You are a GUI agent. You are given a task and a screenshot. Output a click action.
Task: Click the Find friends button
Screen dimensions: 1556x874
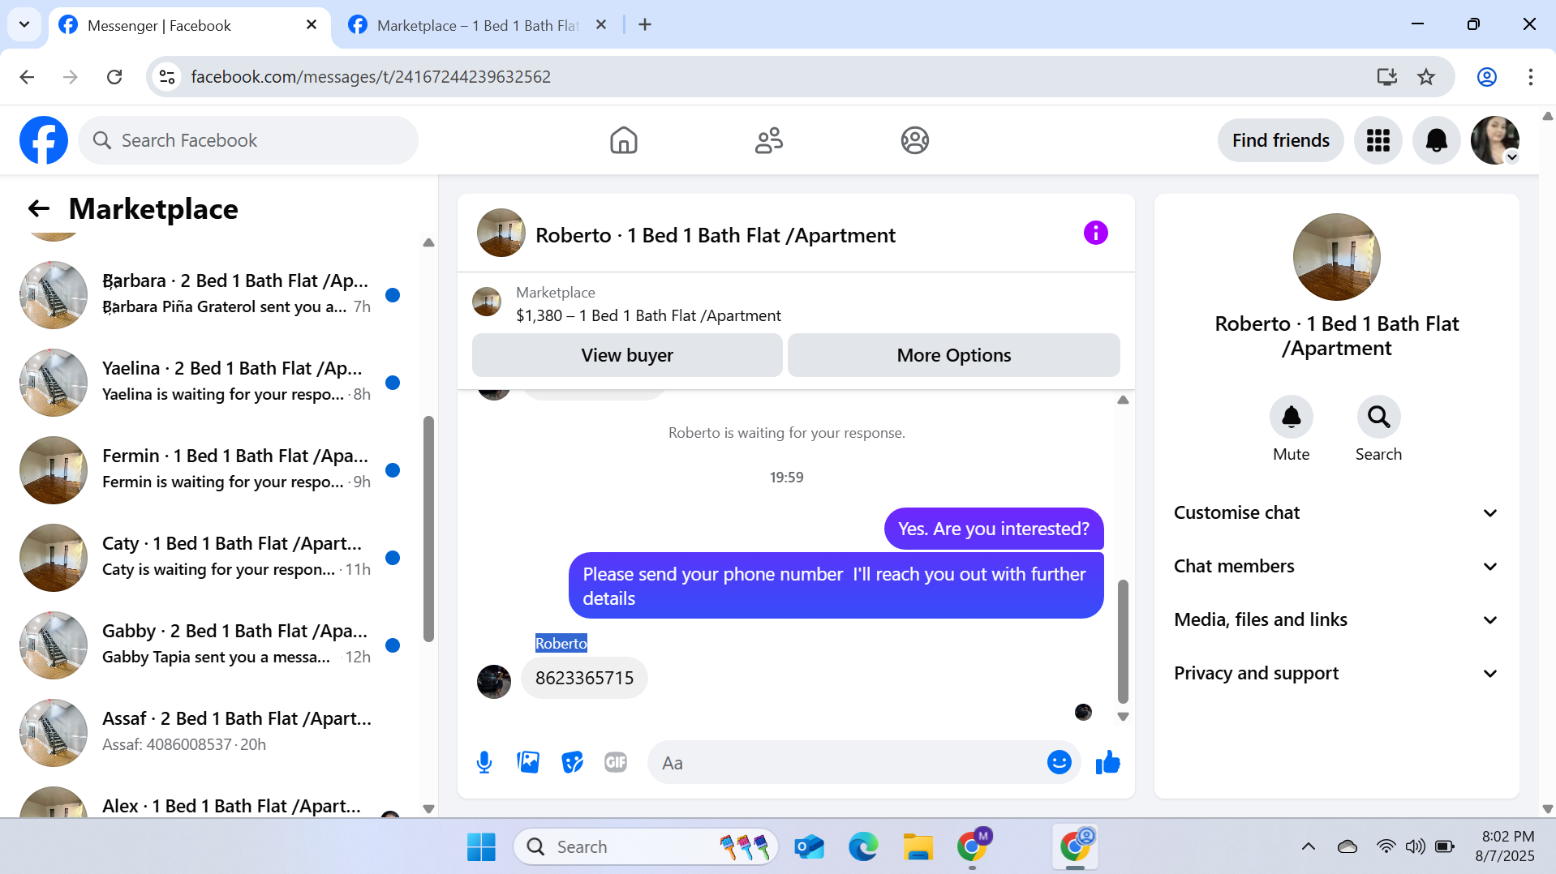(x=1280, y=140)
